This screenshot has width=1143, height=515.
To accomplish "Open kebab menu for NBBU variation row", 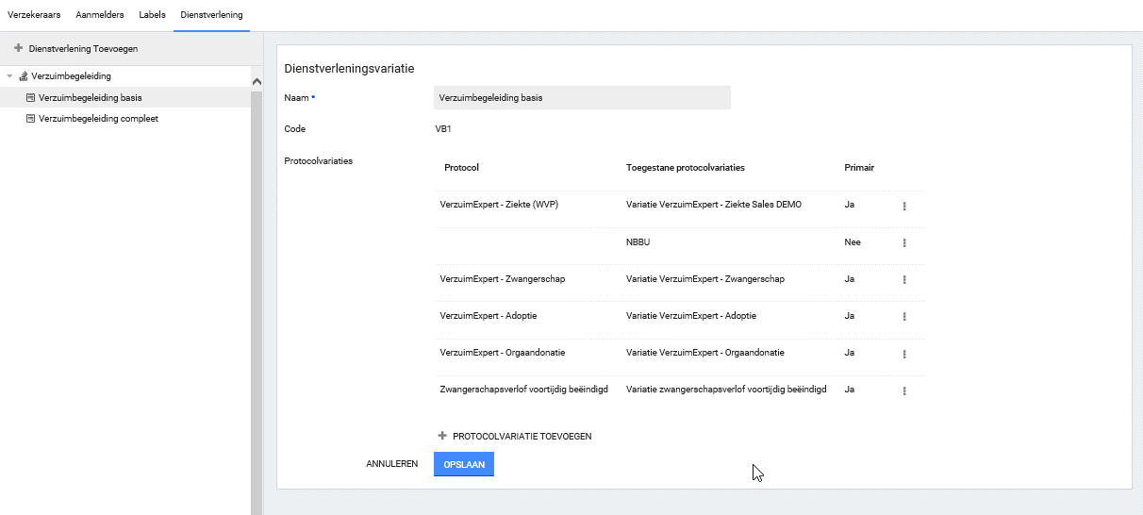I will [903, 242].
